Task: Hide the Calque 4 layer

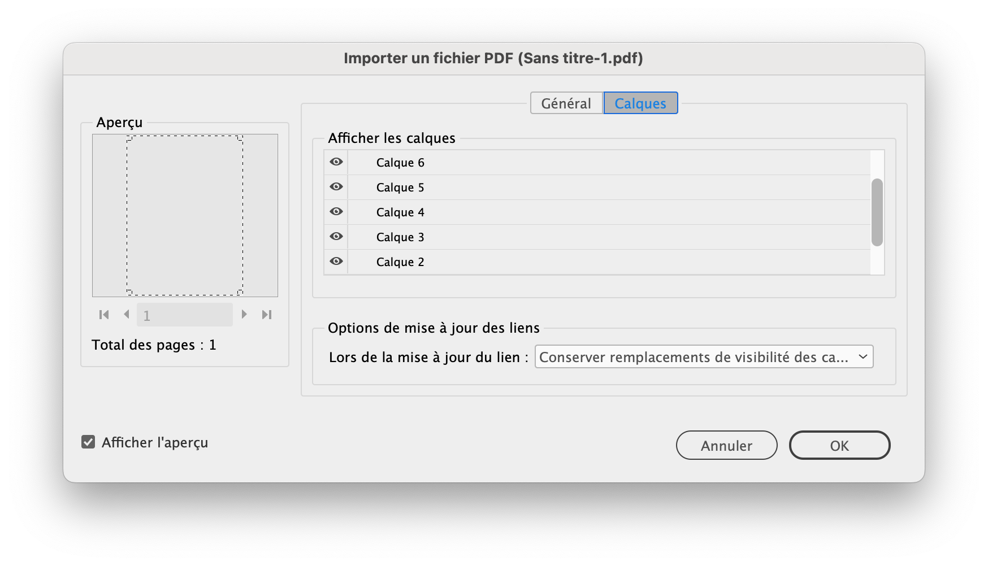Action: click(x=336, y=212)
